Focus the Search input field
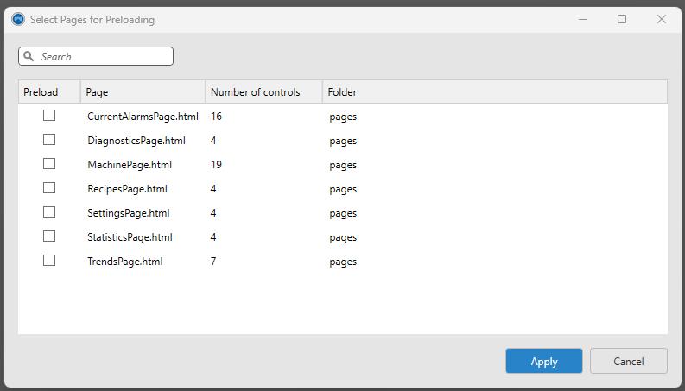The image size is (685, 391). pos(104,57)
